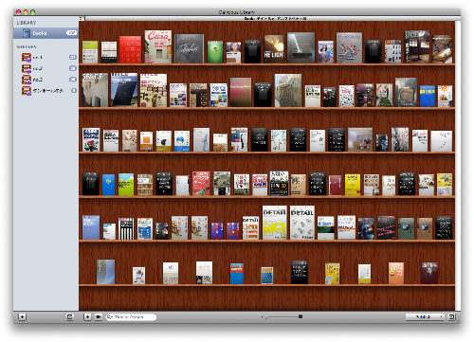Click the Title or Person search field

pos(131,317)
